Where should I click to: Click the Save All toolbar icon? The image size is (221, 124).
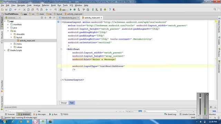click(x=6, y=10)
